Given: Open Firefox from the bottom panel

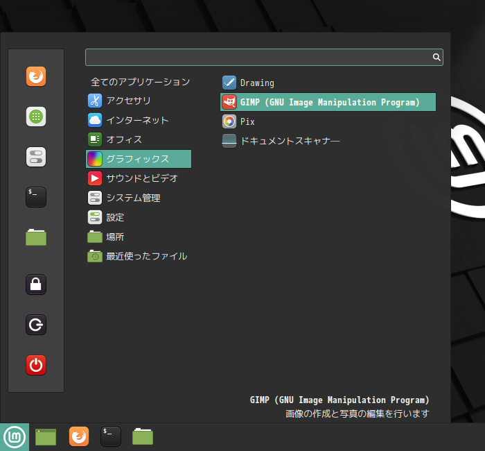Looking at the screenshot, I should 79,436.
